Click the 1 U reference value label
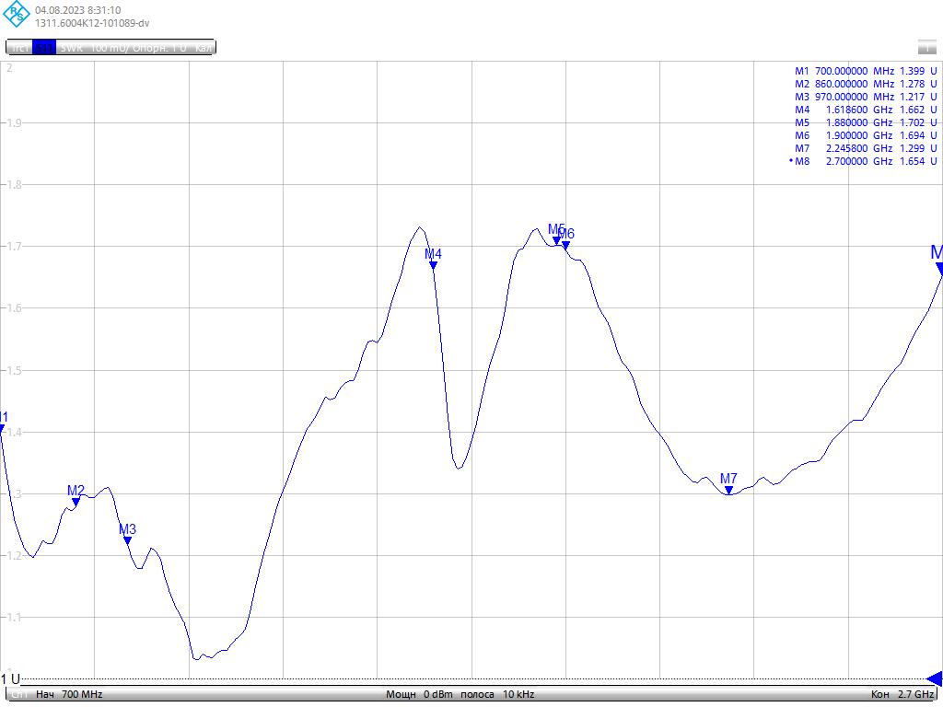Image resolution: width=943 pixels, height=707 pixels. (10, 679)
